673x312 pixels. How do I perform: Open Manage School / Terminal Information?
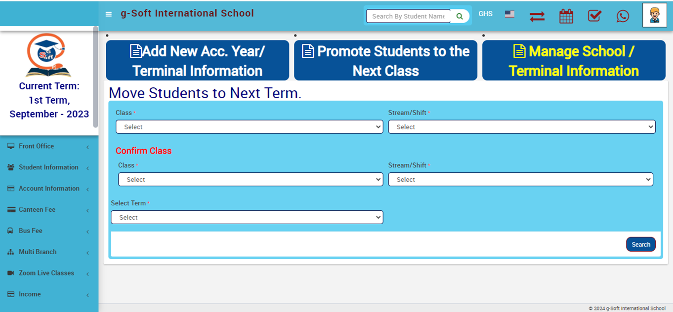point(574,61)
